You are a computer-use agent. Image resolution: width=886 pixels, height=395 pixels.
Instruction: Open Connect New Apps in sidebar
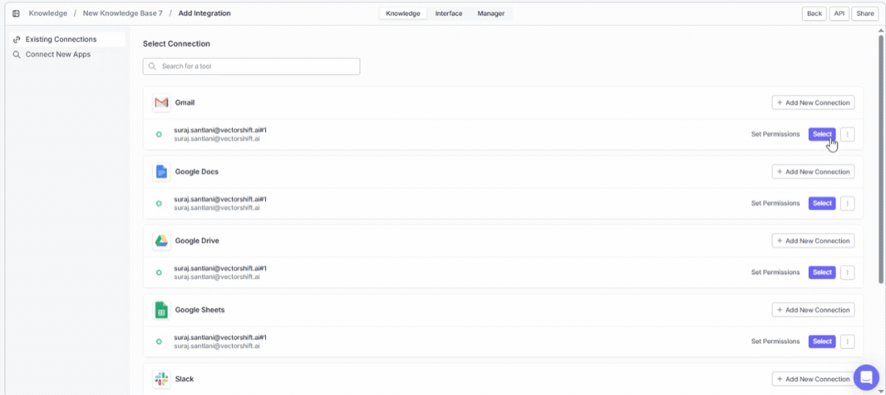[67, 55]
